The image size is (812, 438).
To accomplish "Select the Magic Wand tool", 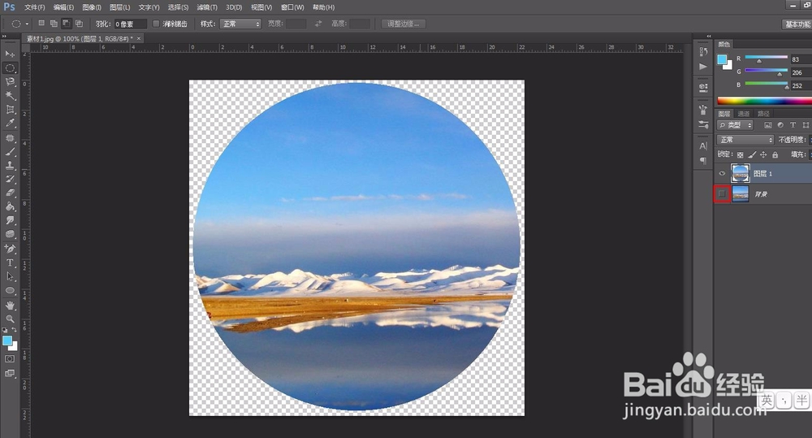I will (x=10, y=95).
